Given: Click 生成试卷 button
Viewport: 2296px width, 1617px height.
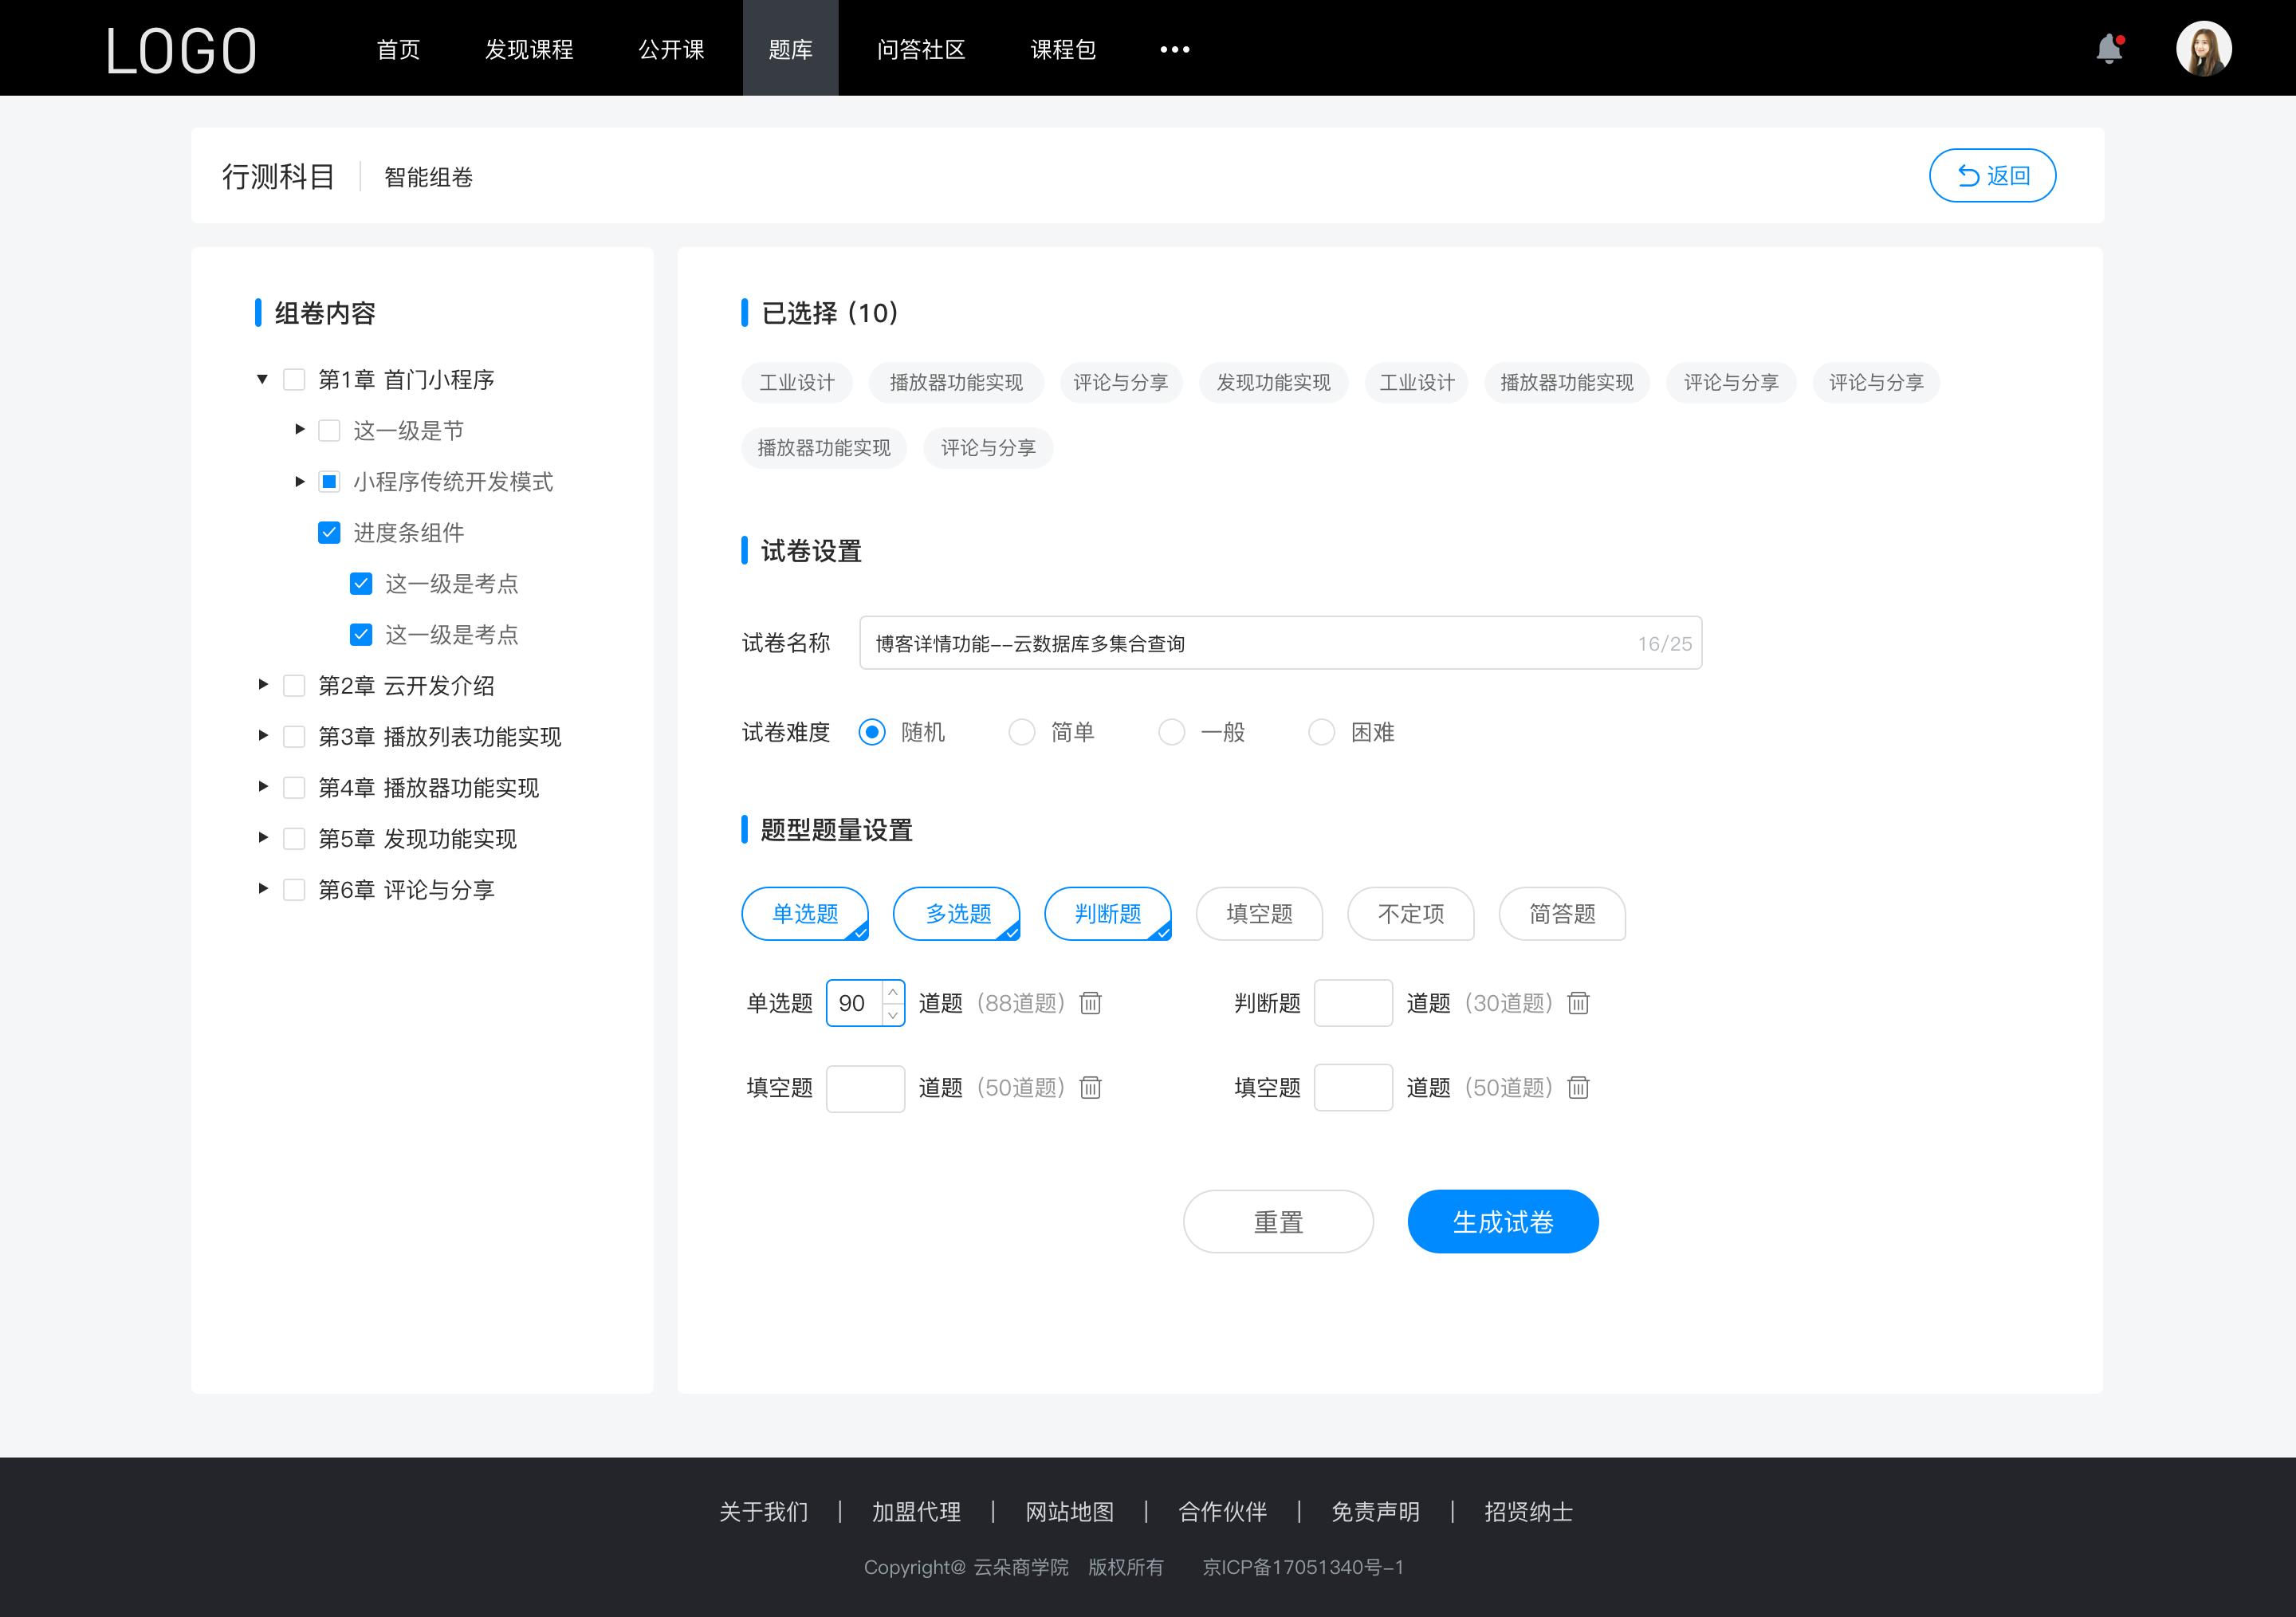Looking at the screenshot, I should pyautogui.click(x=1501, y=1220).
